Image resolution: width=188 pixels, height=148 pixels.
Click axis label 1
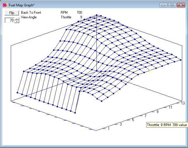click(109, 129)
